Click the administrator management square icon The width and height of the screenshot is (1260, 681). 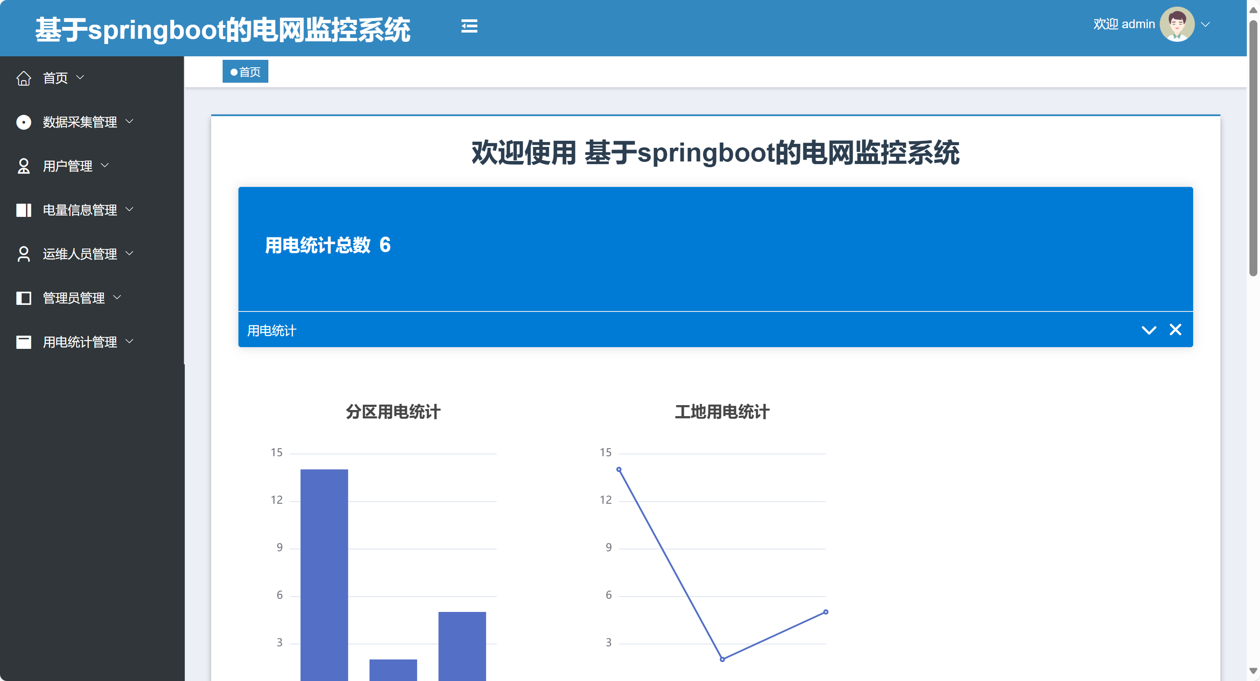click(x=23, y=298)
